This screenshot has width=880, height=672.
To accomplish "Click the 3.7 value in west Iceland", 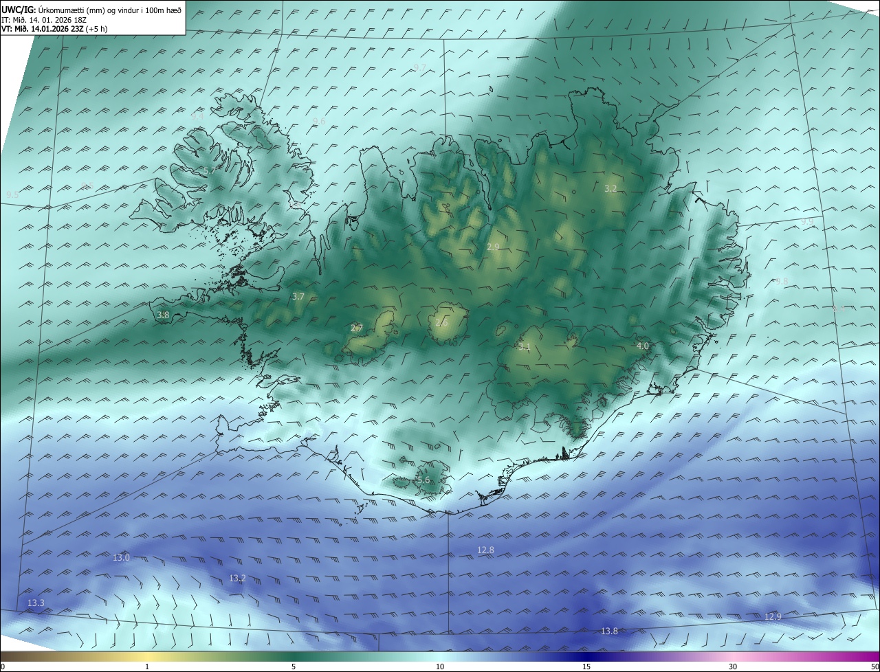I will (298, 297).
